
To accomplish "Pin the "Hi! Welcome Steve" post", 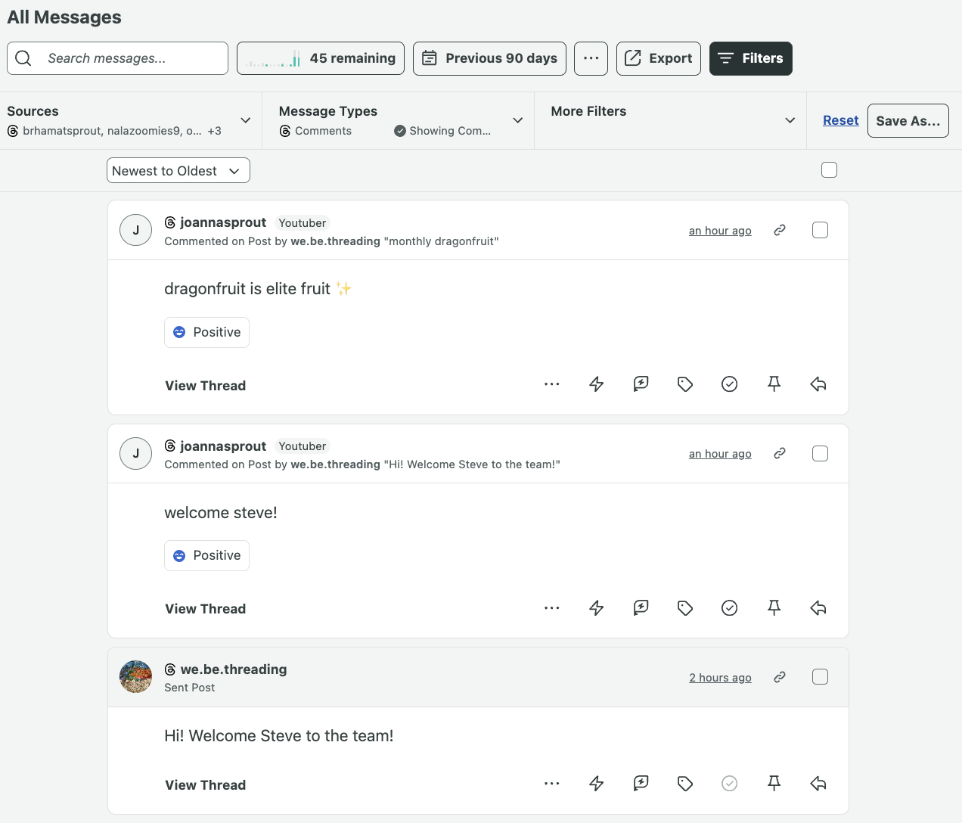I will (774, 783).
